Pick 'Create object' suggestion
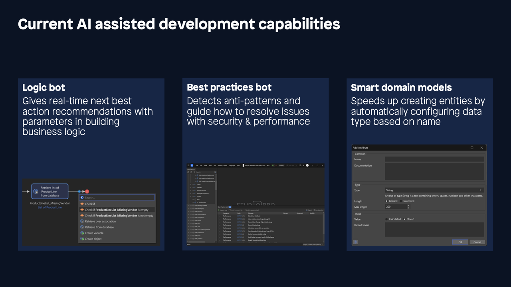The image size is (511, 287). click(x=117, y=239)
